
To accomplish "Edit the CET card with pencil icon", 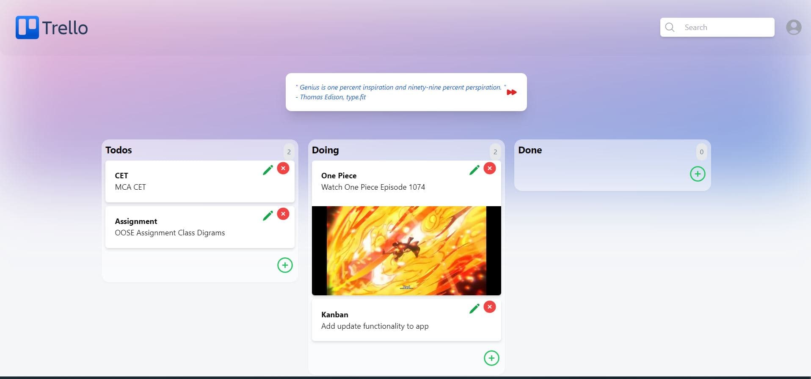I will (x=268, y=170).
